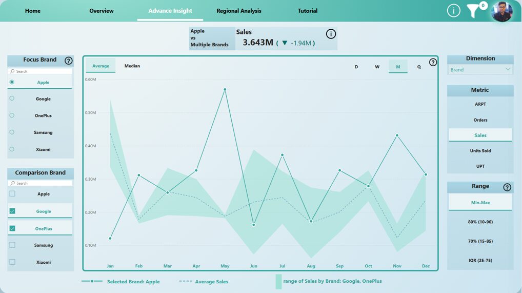This screenshot has width=522, height=293.
Task: Open the Overview tab
Action: 101,11
